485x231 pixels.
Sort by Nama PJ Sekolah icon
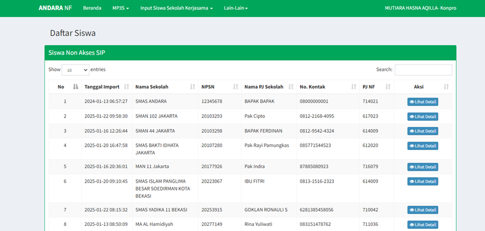[290, 87]
